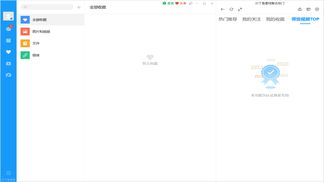Expand the view with the diagonal arrows icon
This screenshot has width=324, height=182.
point(240,9)
